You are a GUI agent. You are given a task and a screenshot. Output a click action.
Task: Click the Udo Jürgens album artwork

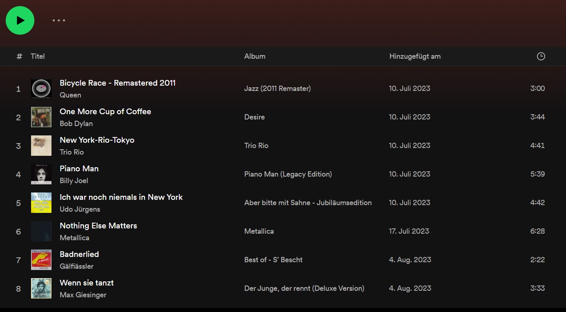(x=41, y=203)
